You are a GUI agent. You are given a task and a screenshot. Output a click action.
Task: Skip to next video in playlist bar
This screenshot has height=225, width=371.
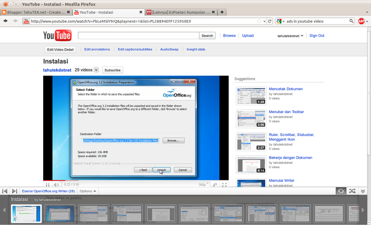pyautogui.click(x=14, y=191)
